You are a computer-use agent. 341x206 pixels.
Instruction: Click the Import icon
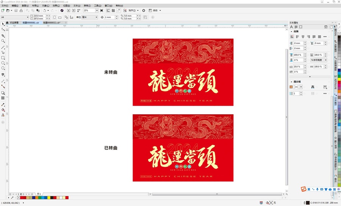(x=69, y=11)
